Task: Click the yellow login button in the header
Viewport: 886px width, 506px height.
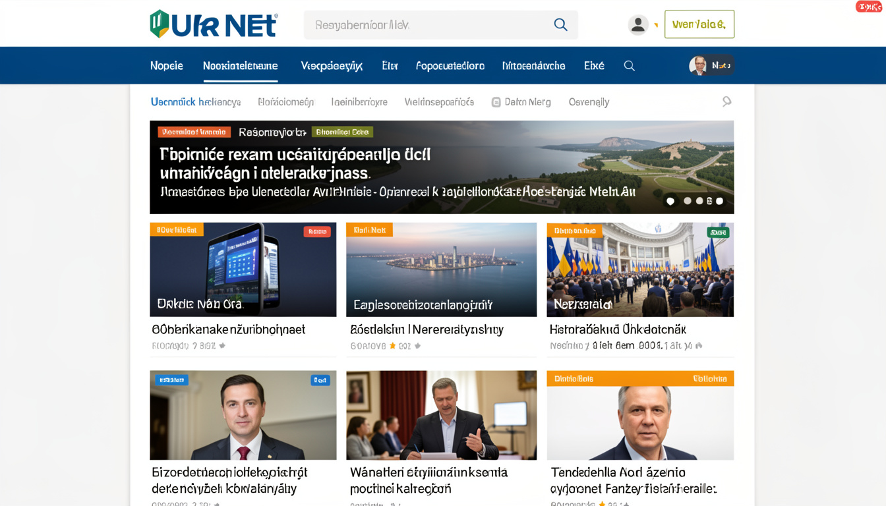Action: (x=699, y=24)
